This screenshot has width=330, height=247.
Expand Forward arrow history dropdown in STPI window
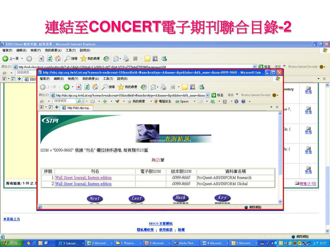pyautogui.click(x=73, y=87)
